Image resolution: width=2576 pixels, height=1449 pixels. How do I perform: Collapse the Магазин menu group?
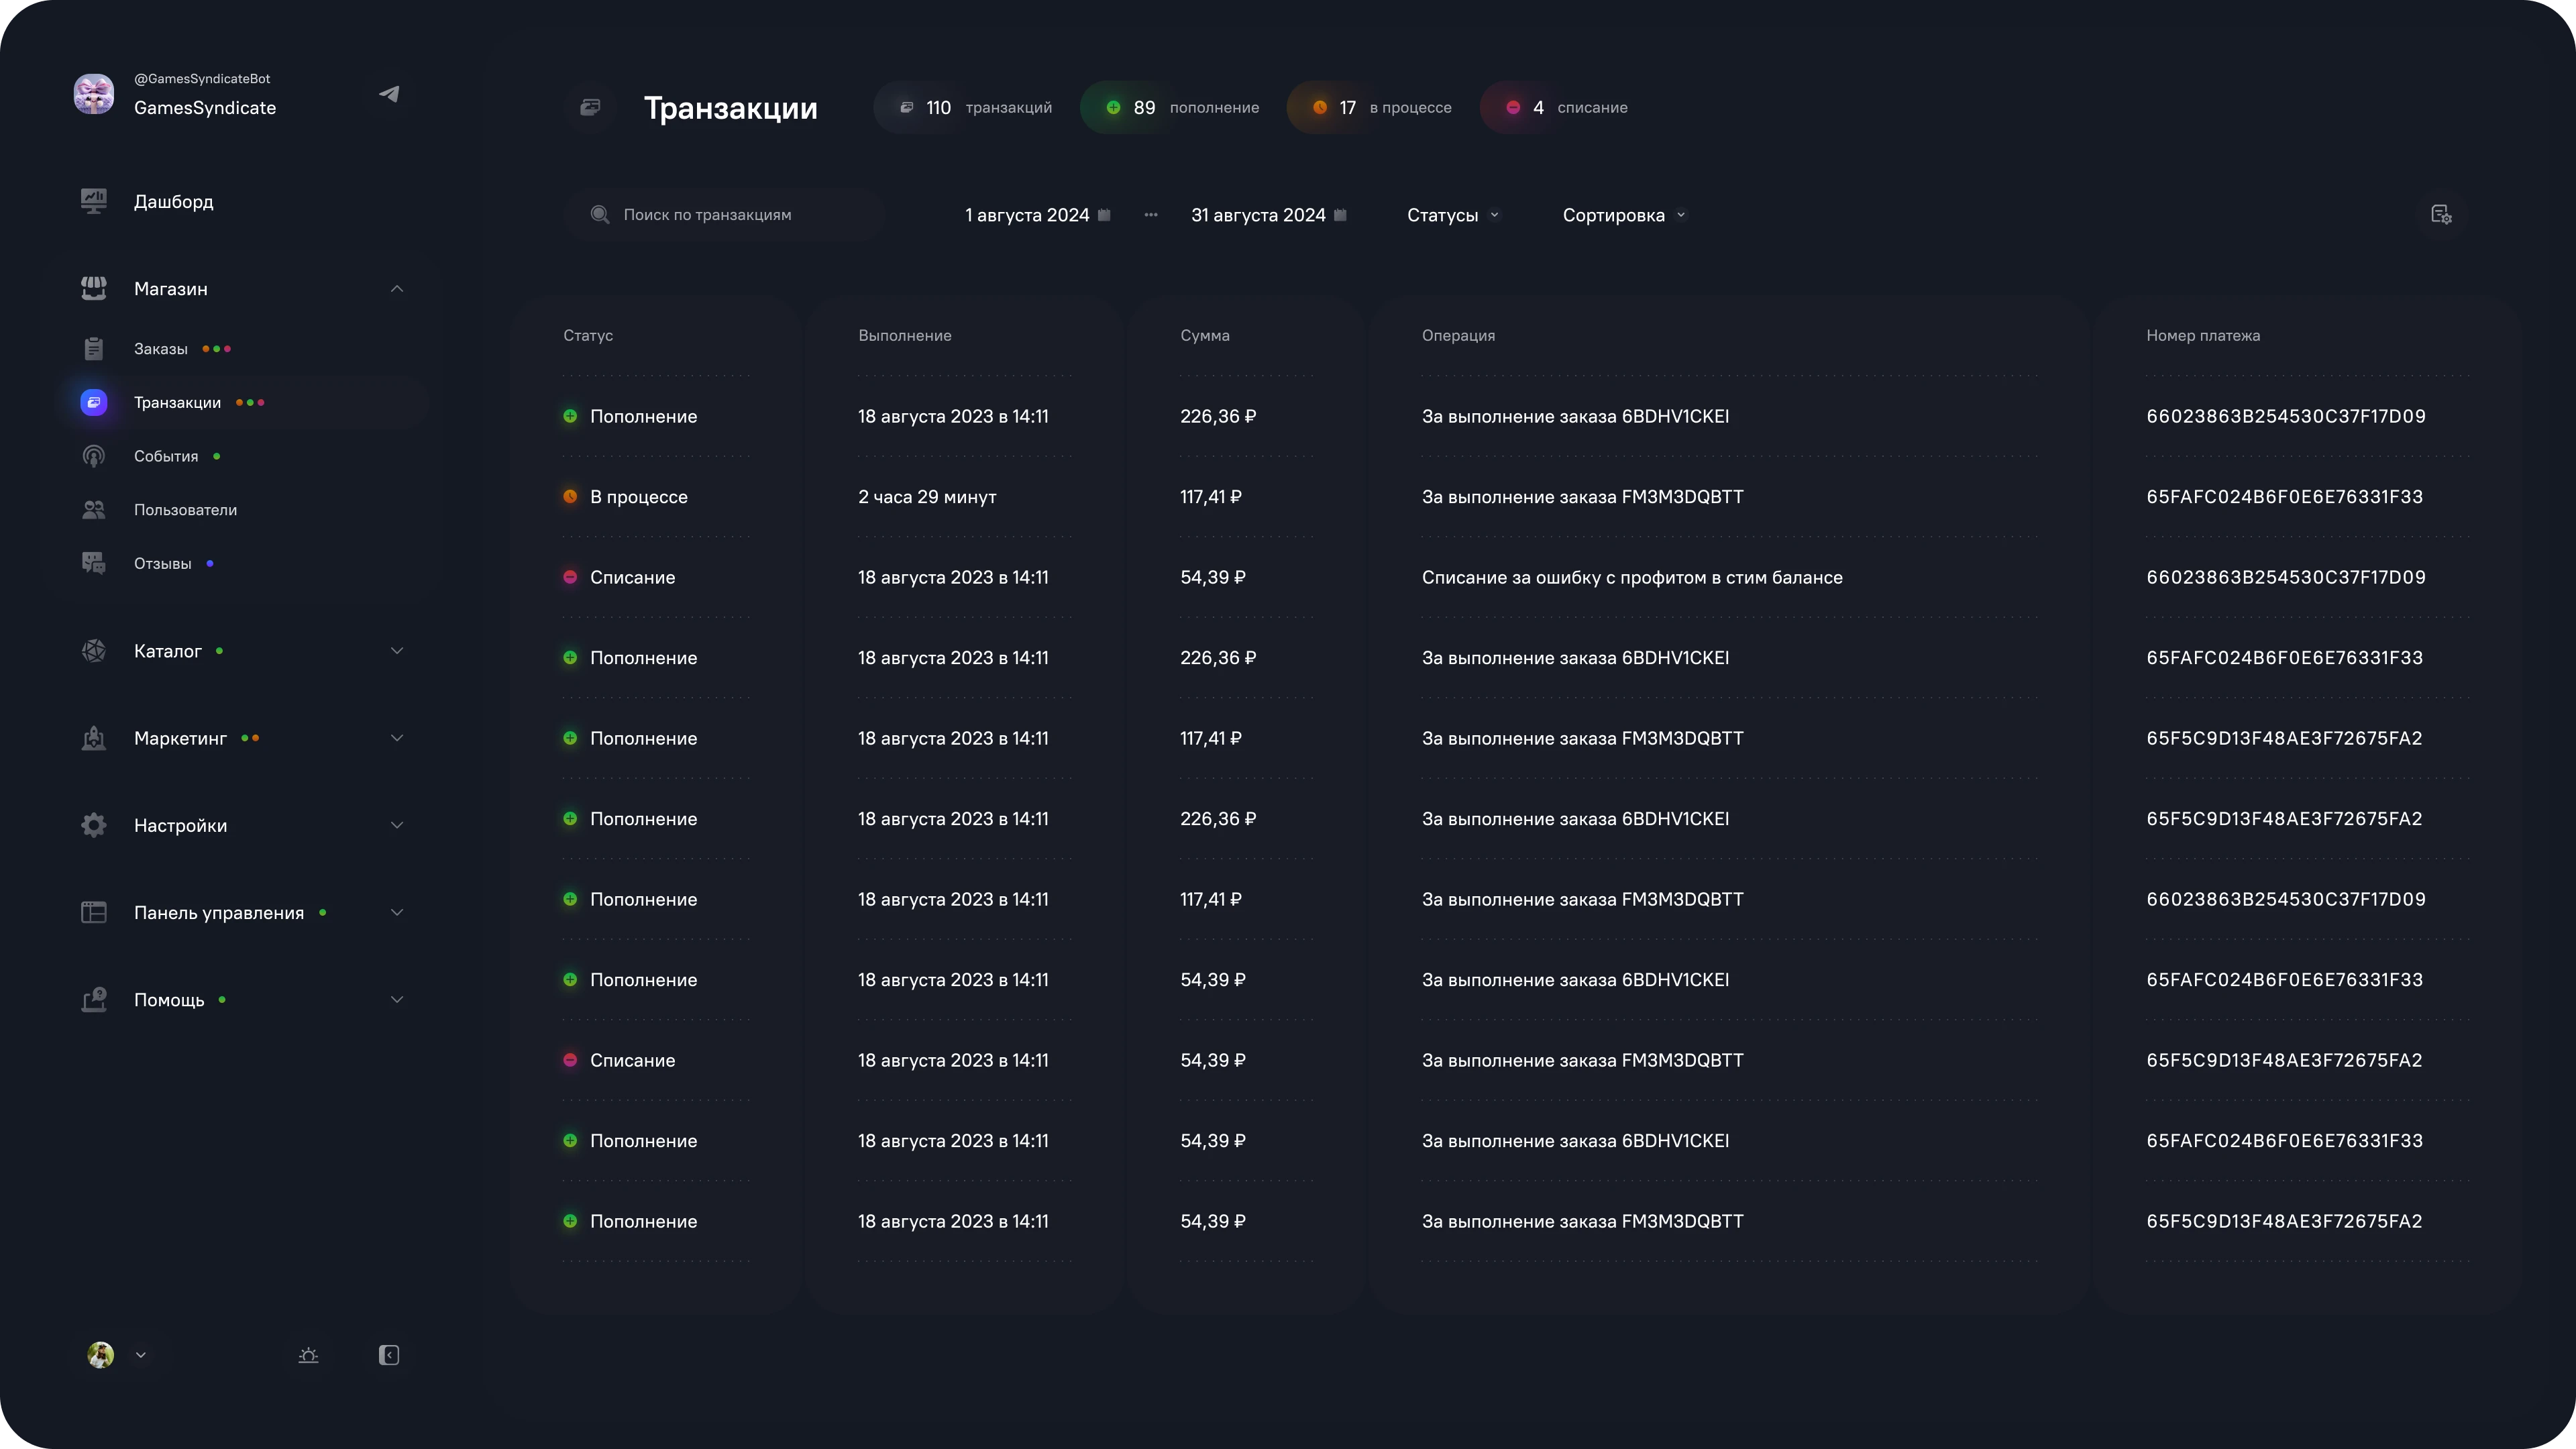pyautogui.click(x=397, y=289)
